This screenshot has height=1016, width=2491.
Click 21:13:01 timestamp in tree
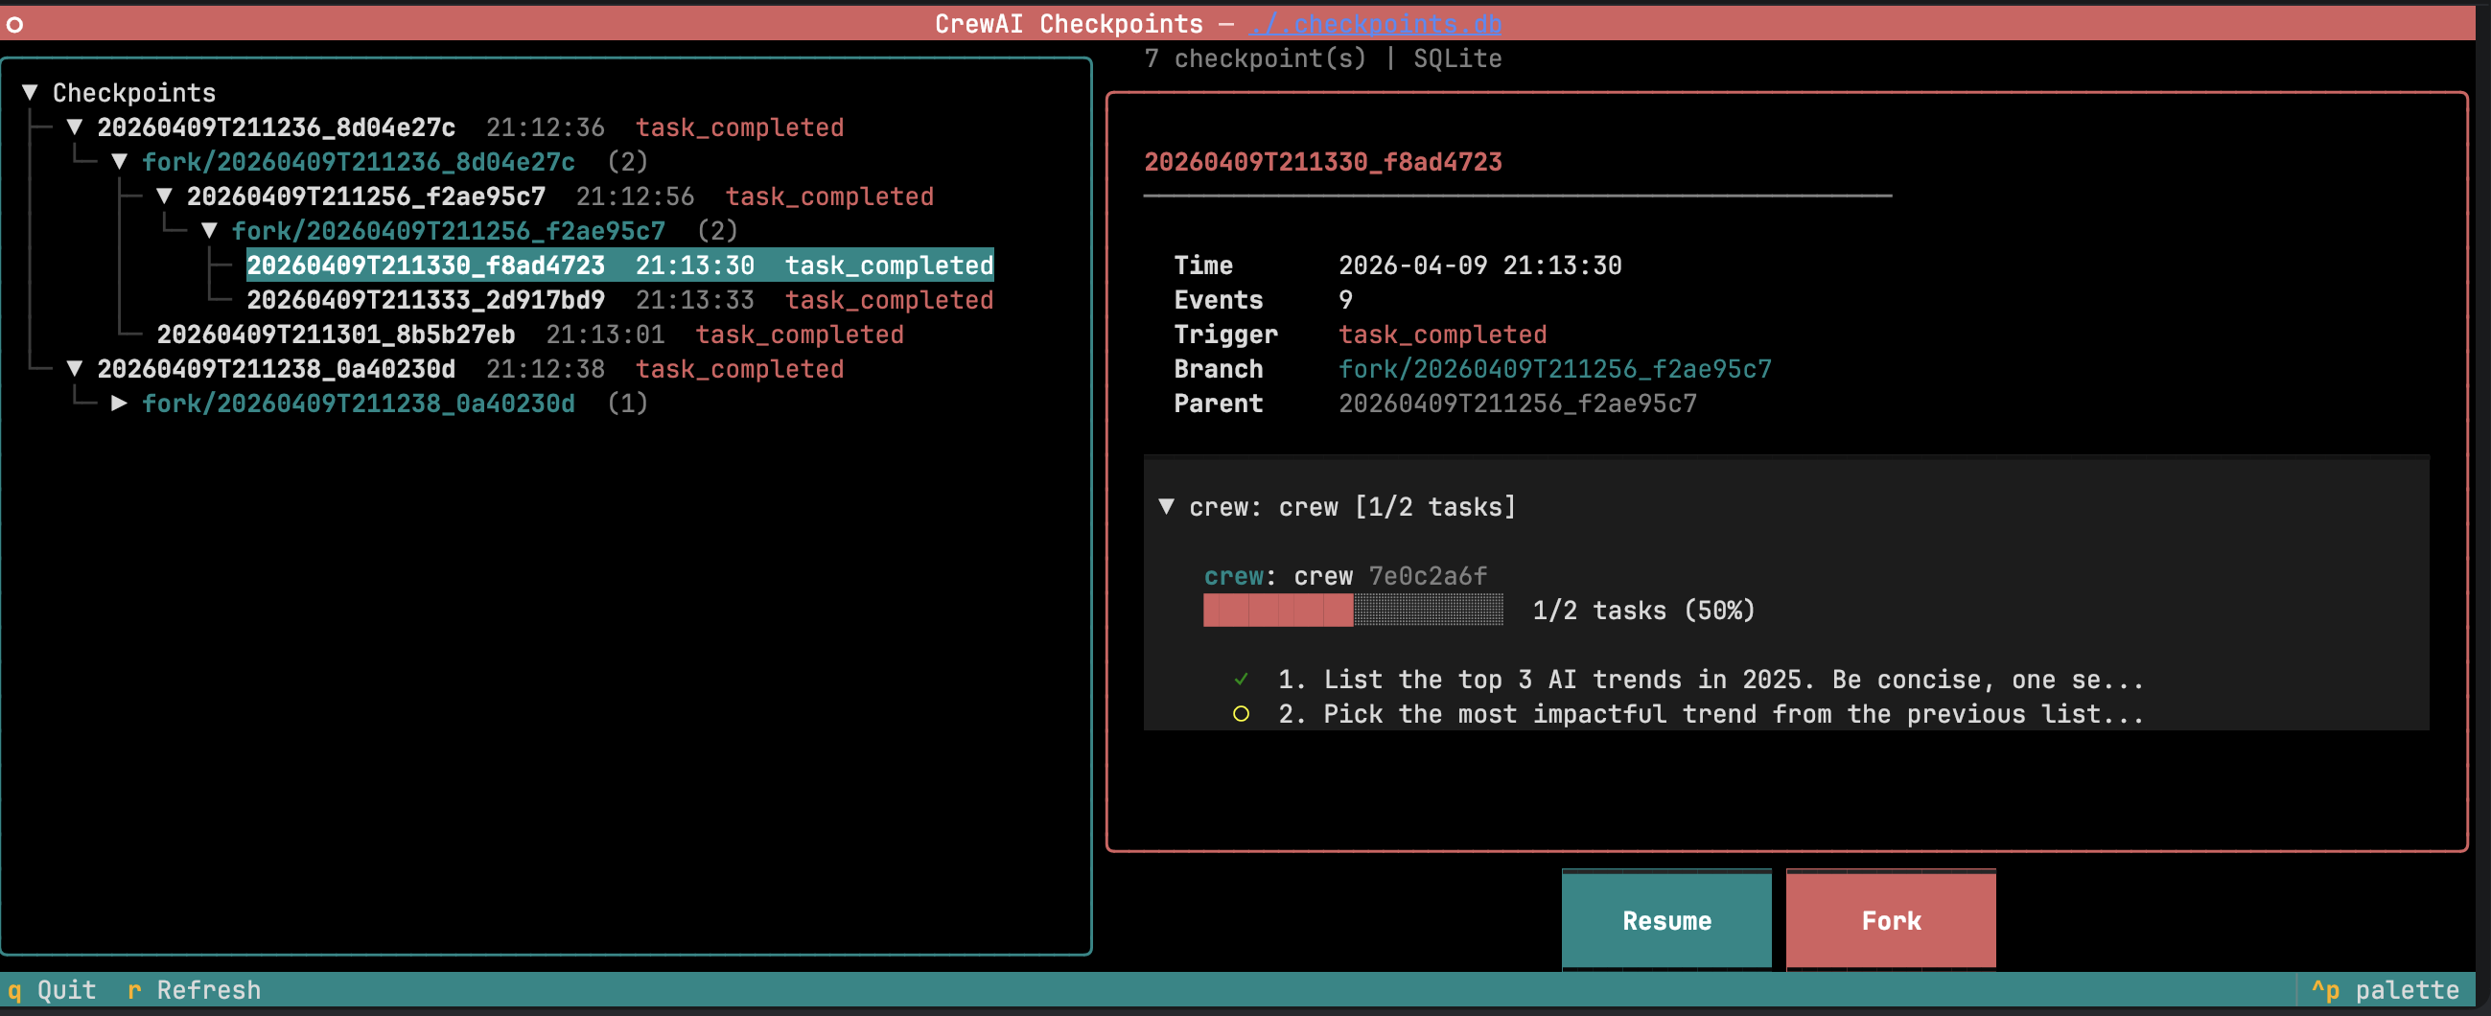[x=605, y=335]
